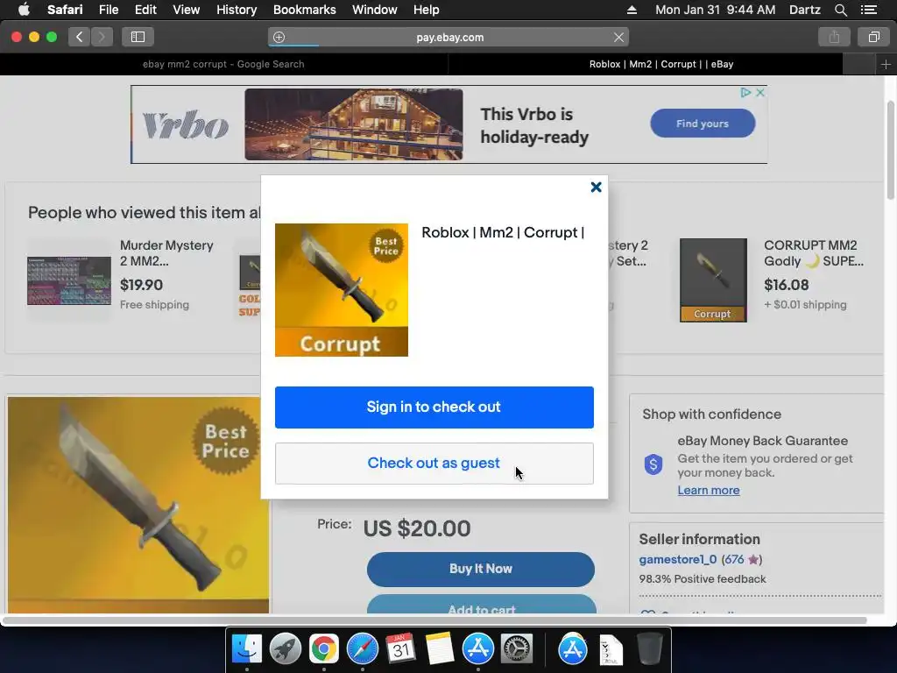
Task: Open the document file icon in Dock
Action: pyautogui.click(x=611, y=649)
